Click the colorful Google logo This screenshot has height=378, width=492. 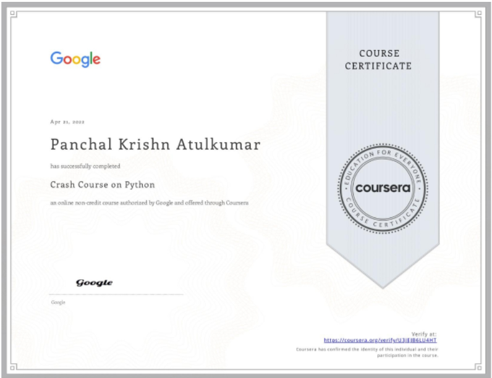pos(75,59)
